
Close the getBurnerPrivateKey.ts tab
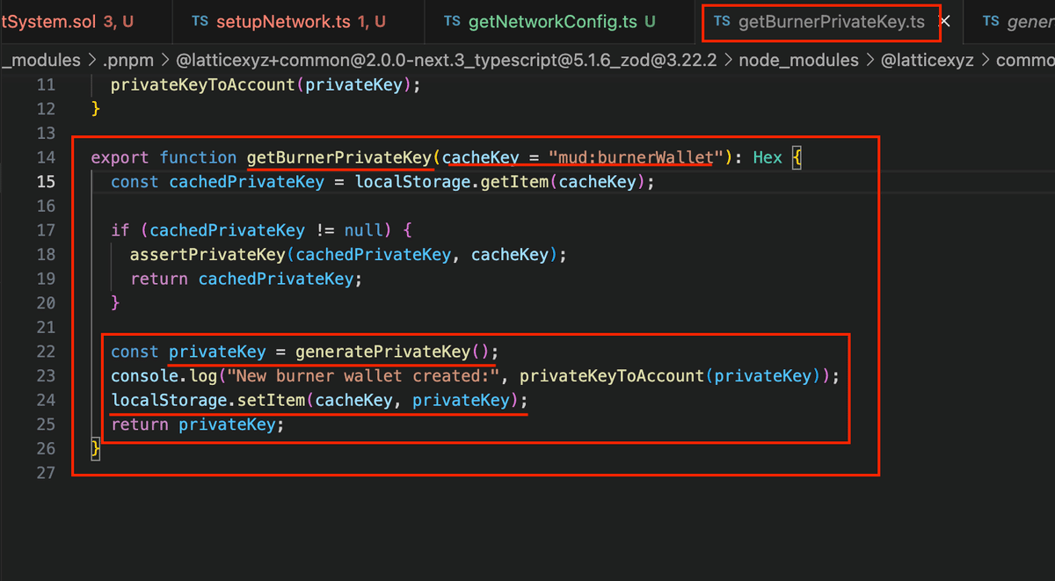(x=945, y=21)
